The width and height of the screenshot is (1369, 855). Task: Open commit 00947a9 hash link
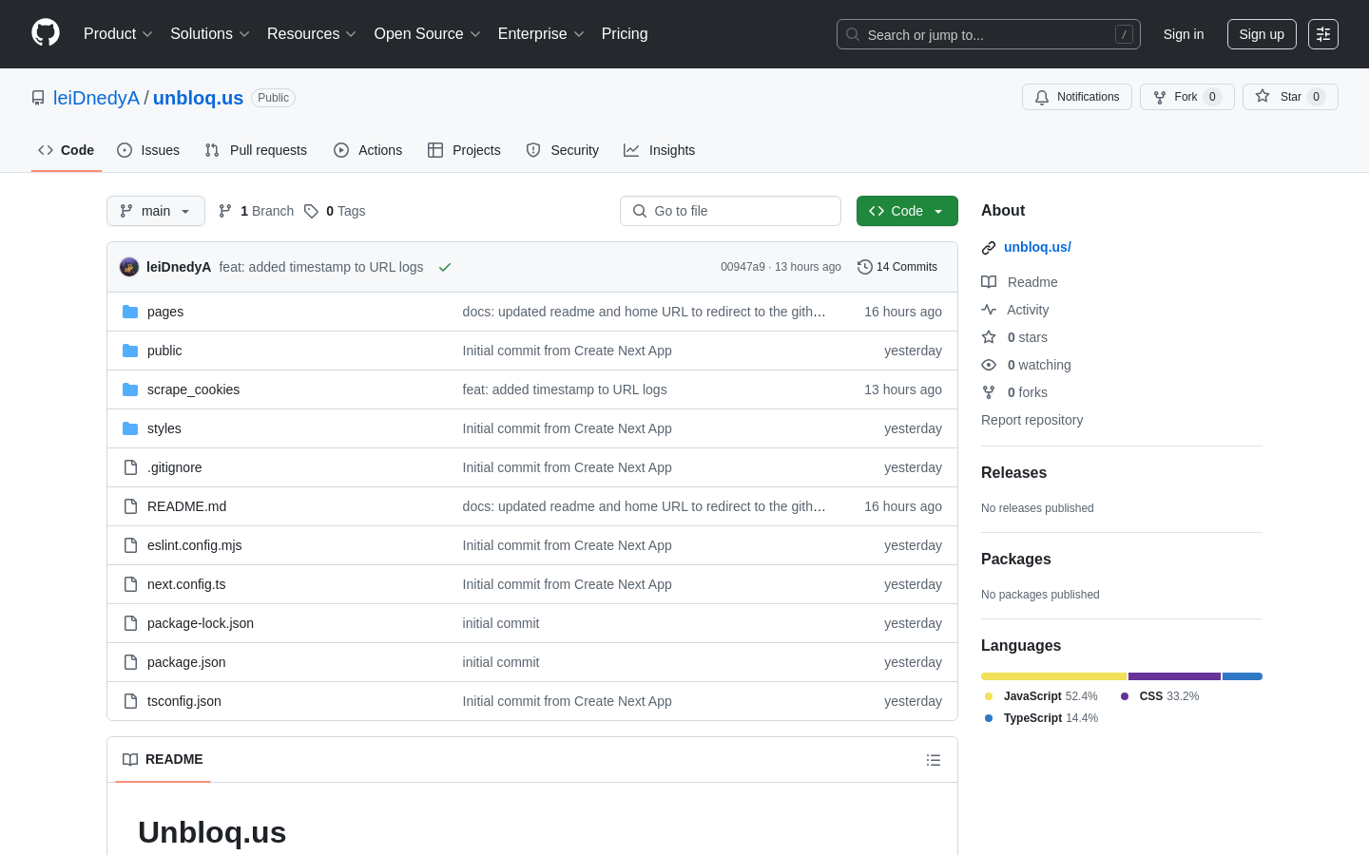(742, 267)
